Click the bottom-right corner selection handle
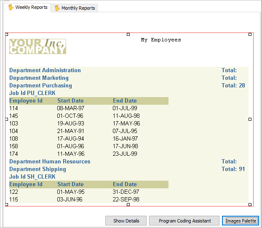 point(250,205)
